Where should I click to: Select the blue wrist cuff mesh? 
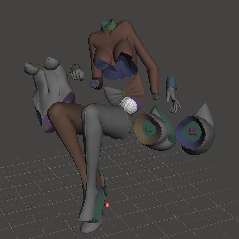pos(172,83)
